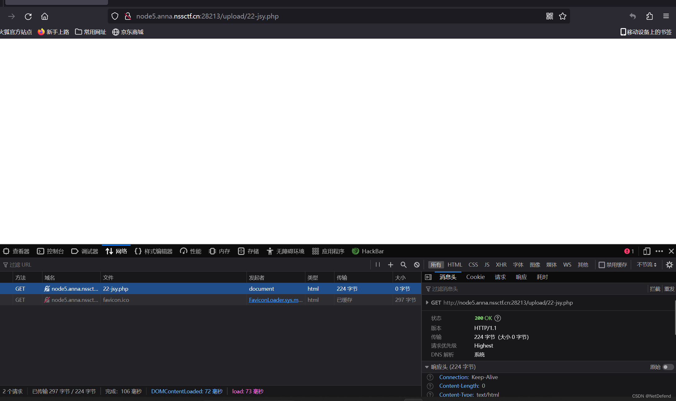Expand the GET request URL details

coord(427,303)
